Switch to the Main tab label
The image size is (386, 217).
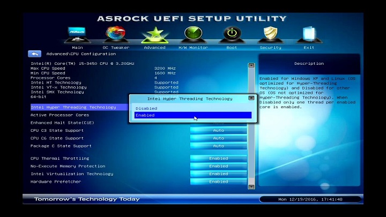pyautogui.click(x=77, y=48)
